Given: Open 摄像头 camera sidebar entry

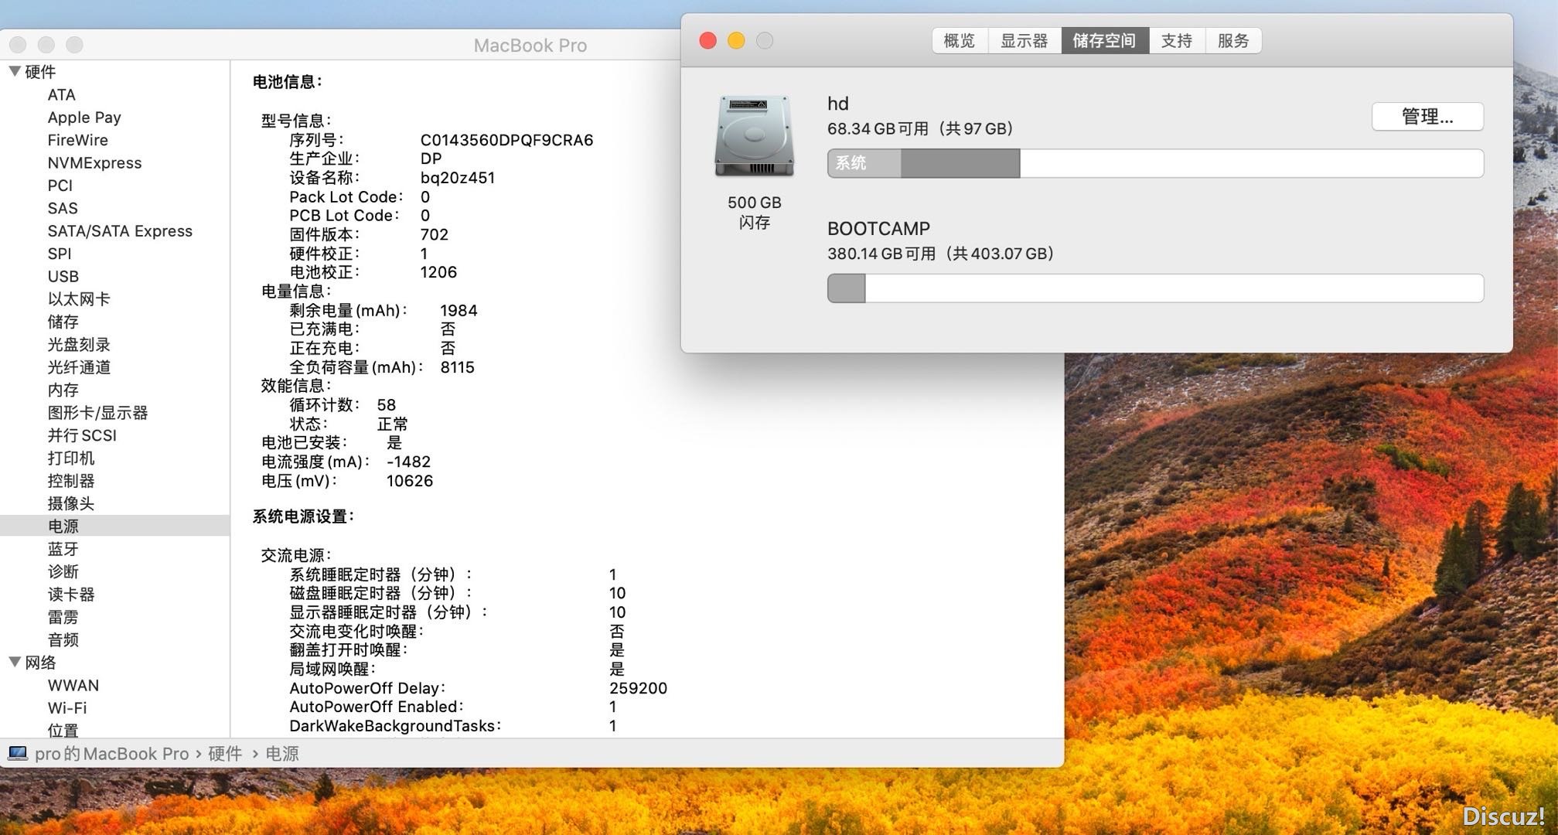Looking at the screenshot, I should click(71, 503).
